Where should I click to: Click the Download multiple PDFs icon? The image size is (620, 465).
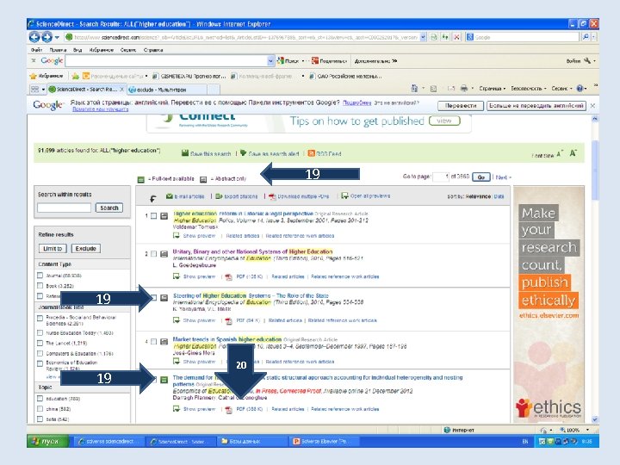point(272,196)
